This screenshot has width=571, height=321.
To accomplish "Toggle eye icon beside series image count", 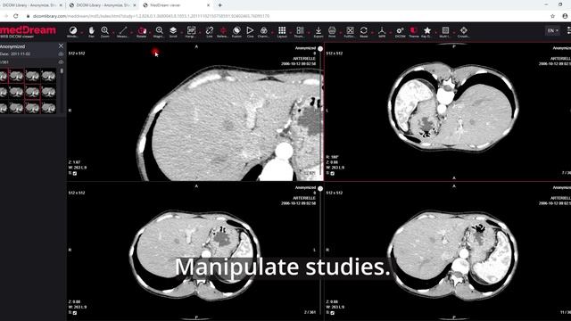I will 61,62.
